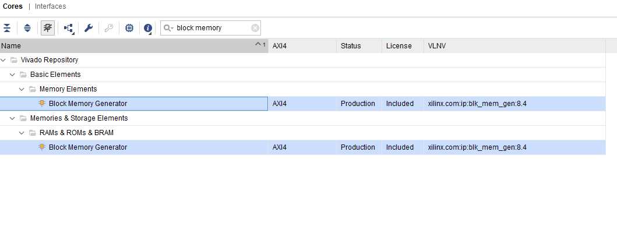
Task: Select Block Memory Generator under Memory Elements
Action: (88, 104)
